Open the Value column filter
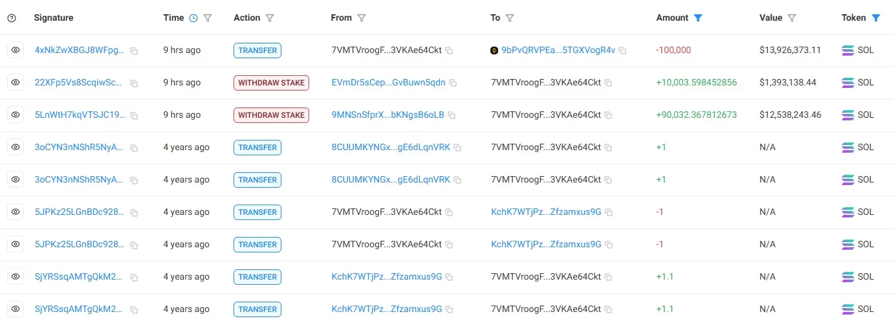Screen dimensions: 894x323 (x=792, y=18)
